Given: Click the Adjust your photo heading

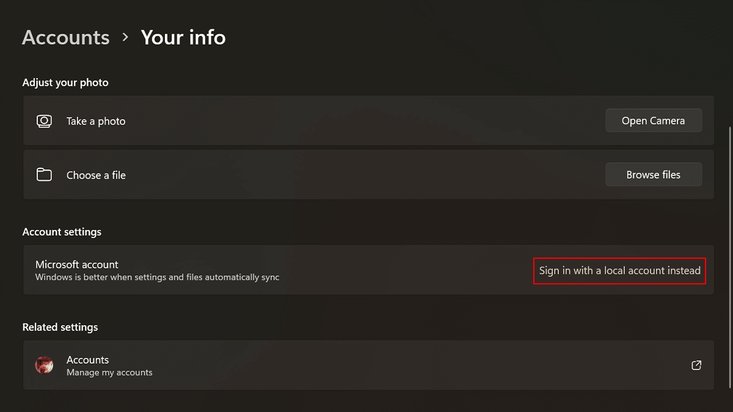Looking at the screenshot, I should click(65, 82).
